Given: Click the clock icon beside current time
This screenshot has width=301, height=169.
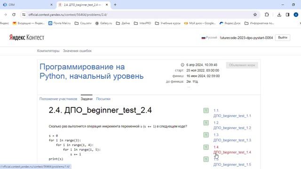Looking at the screenshot, I should 182,65.
